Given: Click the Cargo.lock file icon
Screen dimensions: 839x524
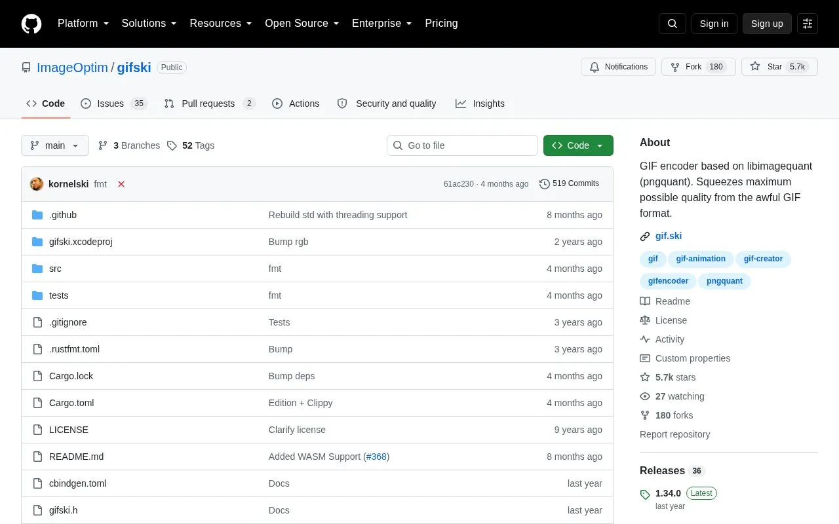Looking at the screenshot, I should pos(37,376).
